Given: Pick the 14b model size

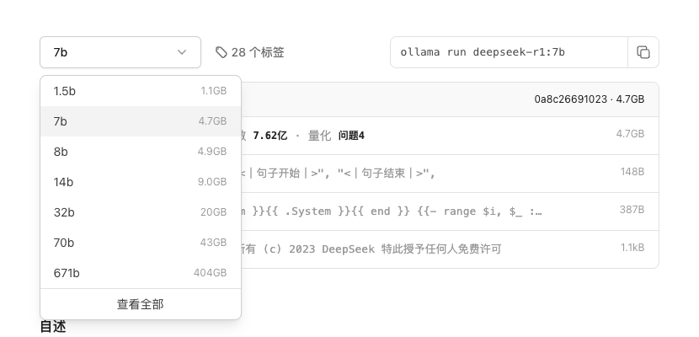Looking at the screenshot, I should (x=140, y=182).
